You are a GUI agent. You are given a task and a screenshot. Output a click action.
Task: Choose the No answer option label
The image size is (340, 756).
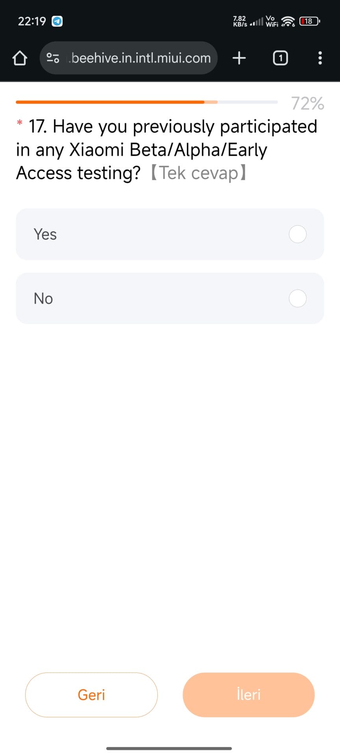[x=43, y=298]
